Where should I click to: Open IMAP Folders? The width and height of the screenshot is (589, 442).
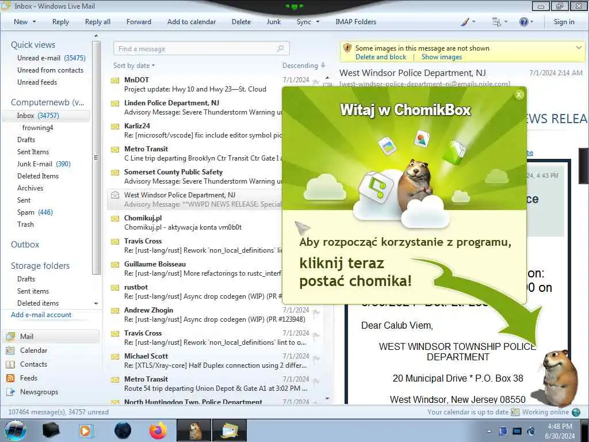tap(355, 22)
